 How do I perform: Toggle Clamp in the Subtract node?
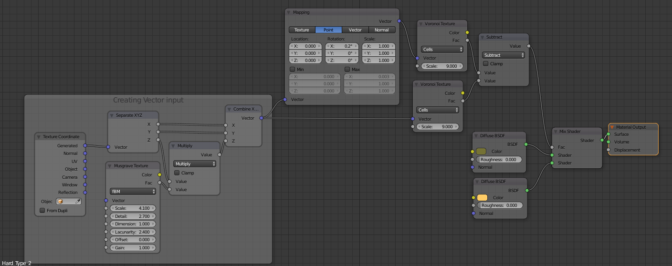coord(486,63)
